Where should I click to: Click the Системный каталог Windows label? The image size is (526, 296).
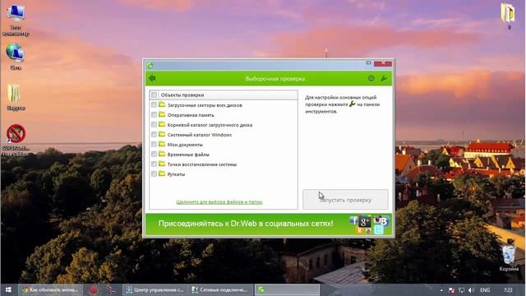point(200,135)
